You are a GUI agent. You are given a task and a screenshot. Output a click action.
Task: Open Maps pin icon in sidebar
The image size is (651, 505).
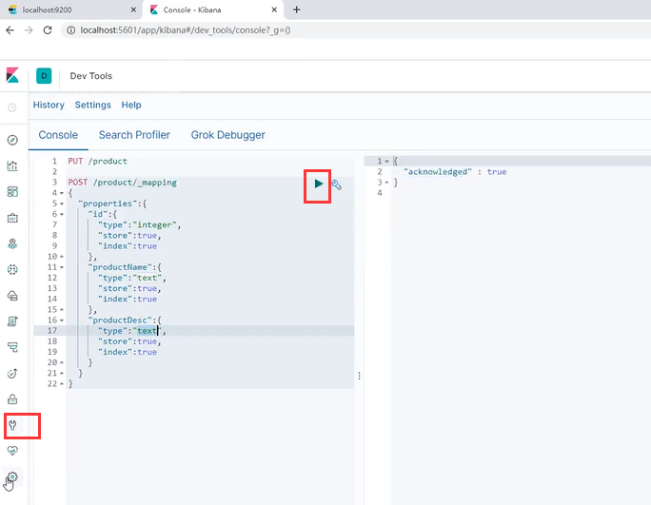pyautogui.click(x=12, y=243)
